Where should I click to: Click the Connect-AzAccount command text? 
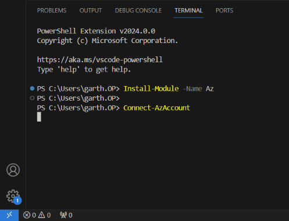(x=156, y=108)
